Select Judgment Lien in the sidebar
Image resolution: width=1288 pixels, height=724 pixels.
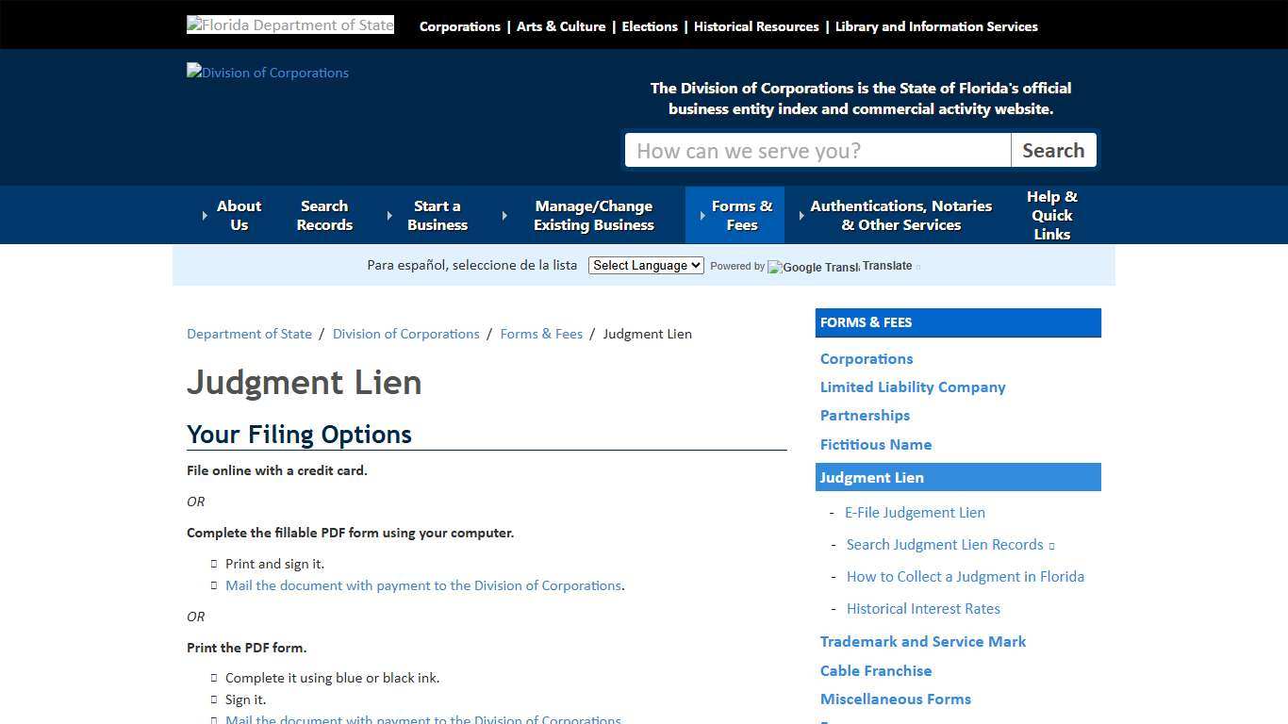(871, 477)
